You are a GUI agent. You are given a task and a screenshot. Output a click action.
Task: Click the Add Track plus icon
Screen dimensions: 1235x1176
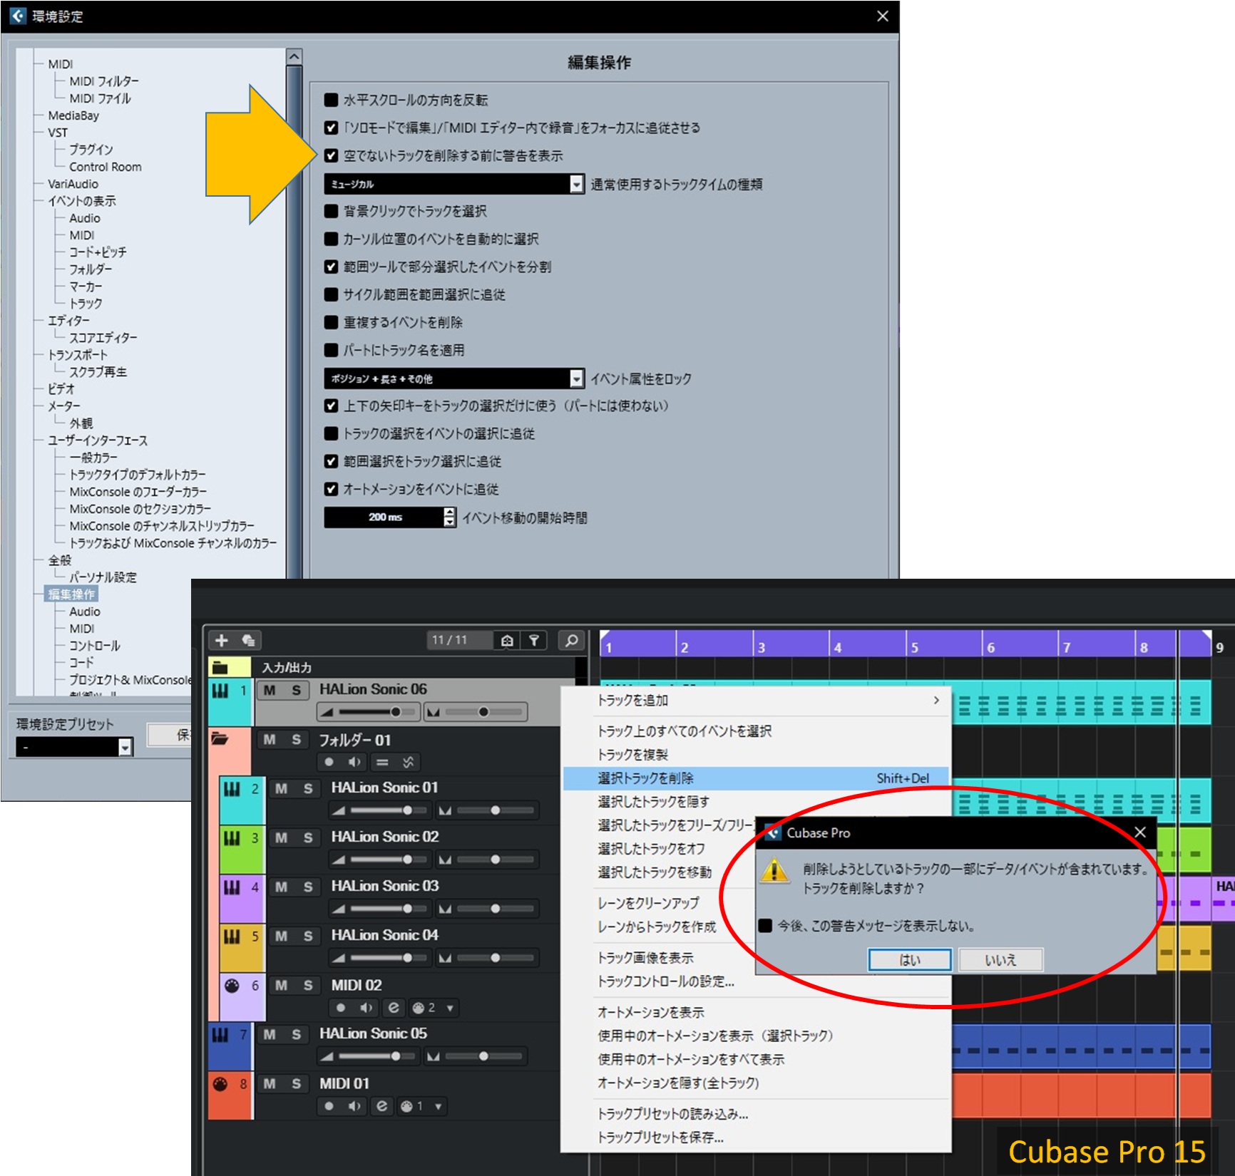pyautogui.click(x=222, y=640)
